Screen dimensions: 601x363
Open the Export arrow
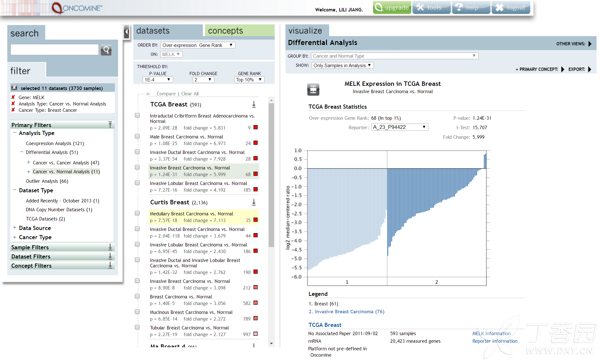tap(590, 69)
